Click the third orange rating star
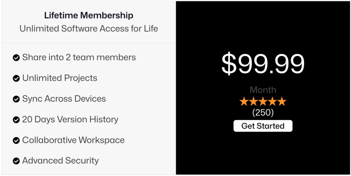The width and height of the screenshot is (351, 176). pyautogui.click(x=263, y=101)
